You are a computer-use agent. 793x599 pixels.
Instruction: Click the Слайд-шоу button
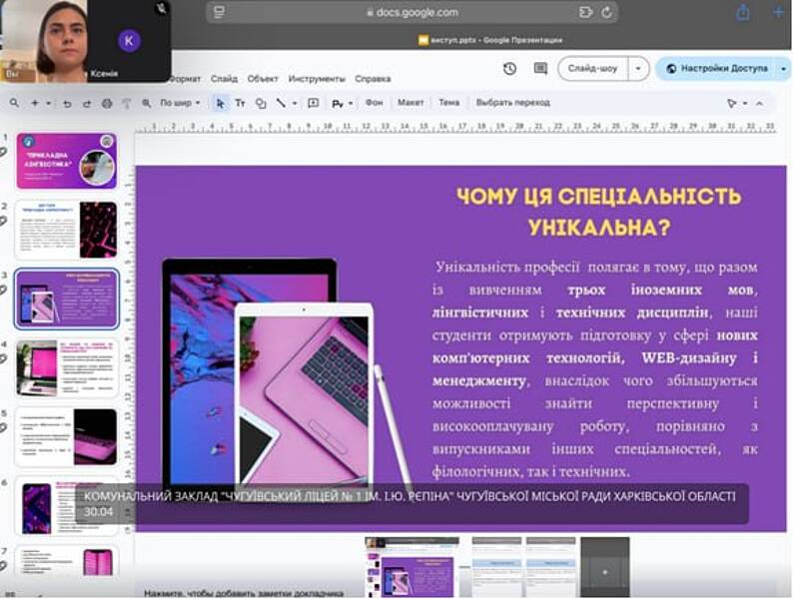click(x=592, y=69)
